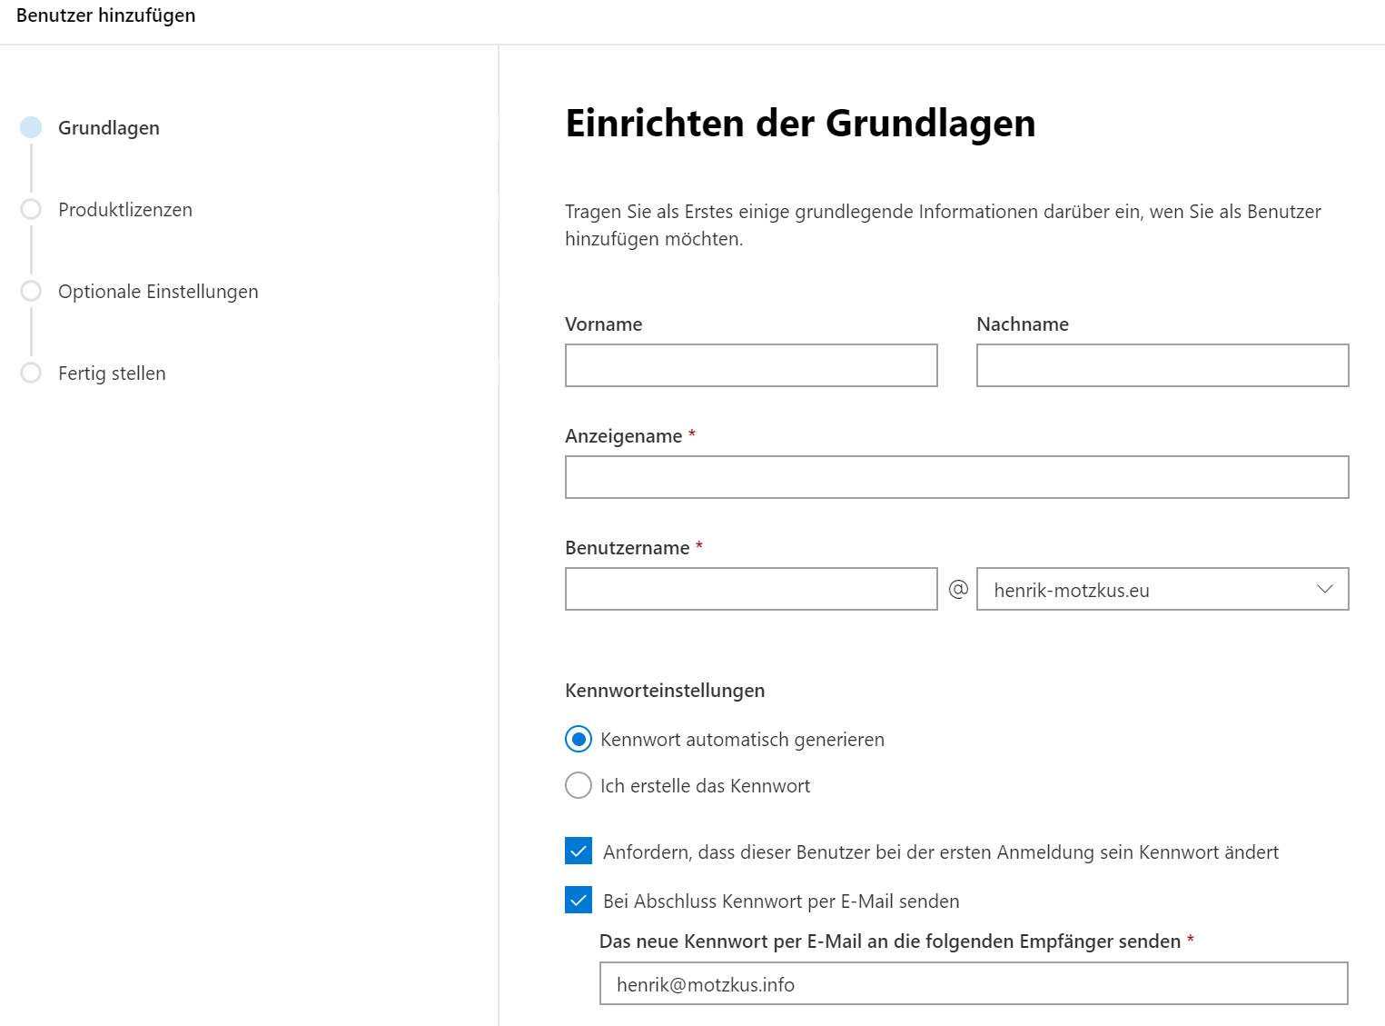The image size is (1385, 1026).
Task: Open the Optionale Einstellungen step
Action: (x=158, y=292)
